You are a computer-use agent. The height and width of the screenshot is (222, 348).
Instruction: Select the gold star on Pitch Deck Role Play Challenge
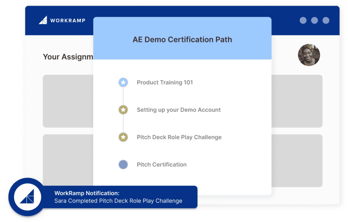coord(123,137)
